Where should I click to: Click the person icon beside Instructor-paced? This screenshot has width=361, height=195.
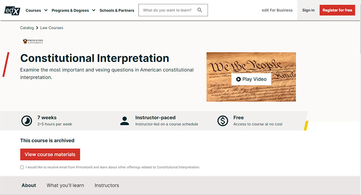tap(125, 121)
